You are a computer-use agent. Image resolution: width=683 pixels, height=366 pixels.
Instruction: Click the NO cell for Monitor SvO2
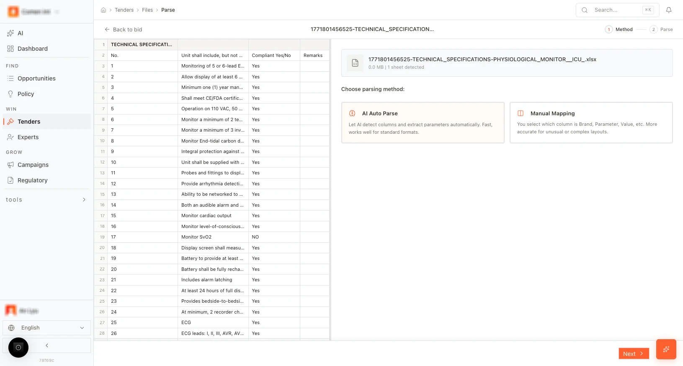pyautogui.click(x=274, y=237)
